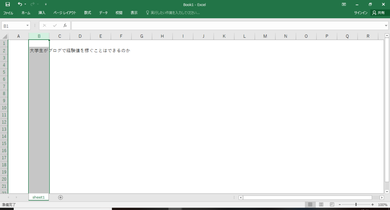The image size is (390, 210).
Task: Open the データ ribbon tab
Action: 104,13
